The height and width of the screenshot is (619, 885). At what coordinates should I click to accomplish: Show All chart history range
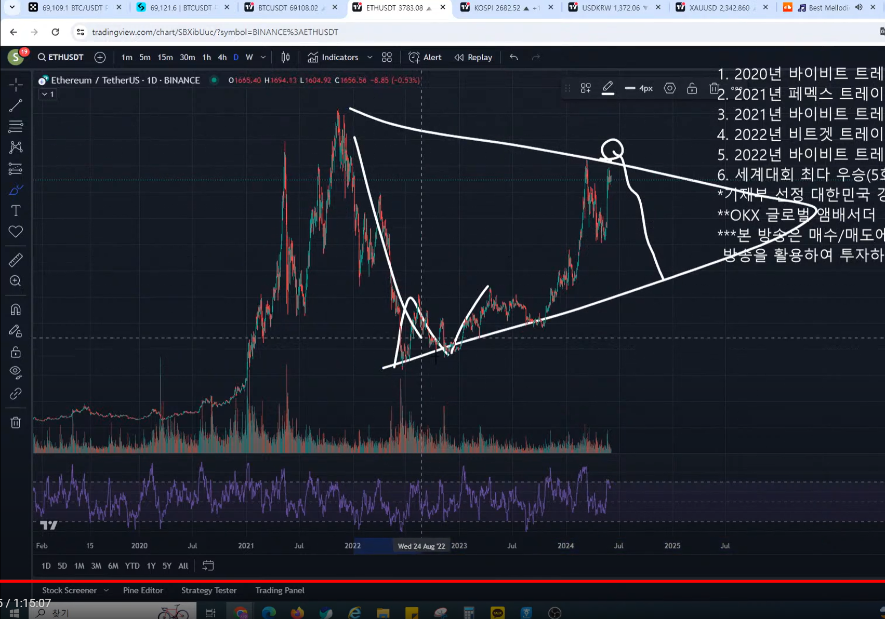183,566
